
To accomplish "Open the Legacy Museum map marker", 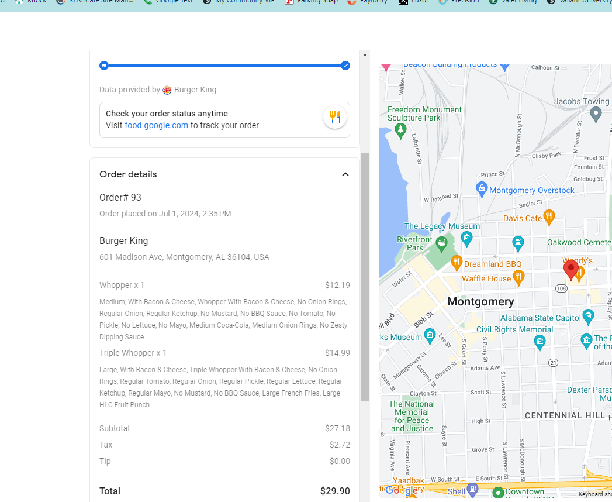I will click(x=466, y=237).
